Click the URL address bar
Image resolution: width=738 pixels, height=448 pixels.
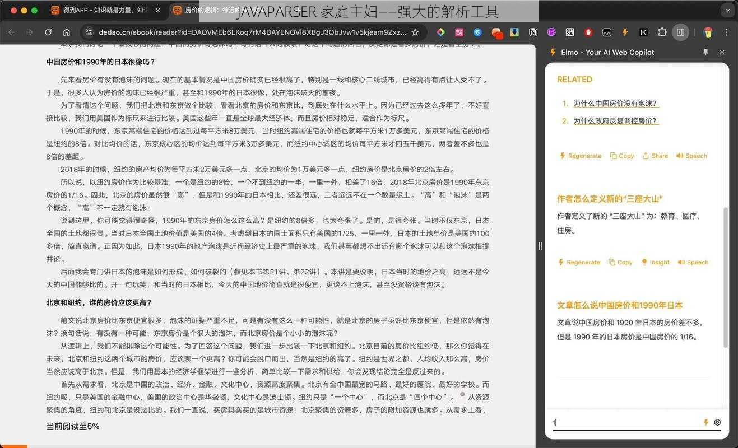[252, 32]
